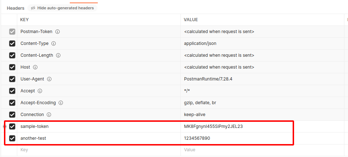Viewport: 348px width, 157px height.
Task: Show info for User-Agent header
Action: (49, 79)
